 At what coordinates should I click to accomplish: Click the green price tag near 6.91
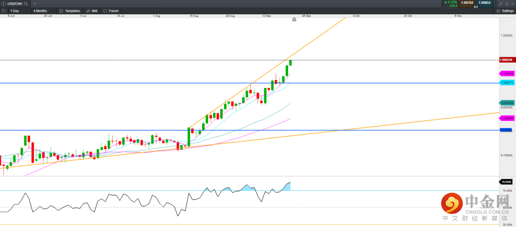tap(507, 103)
